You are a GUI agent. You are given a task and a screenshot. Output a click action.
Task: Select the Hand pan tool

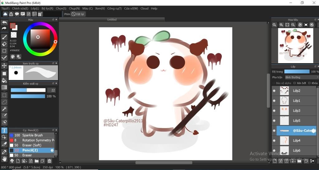(4, 159)
